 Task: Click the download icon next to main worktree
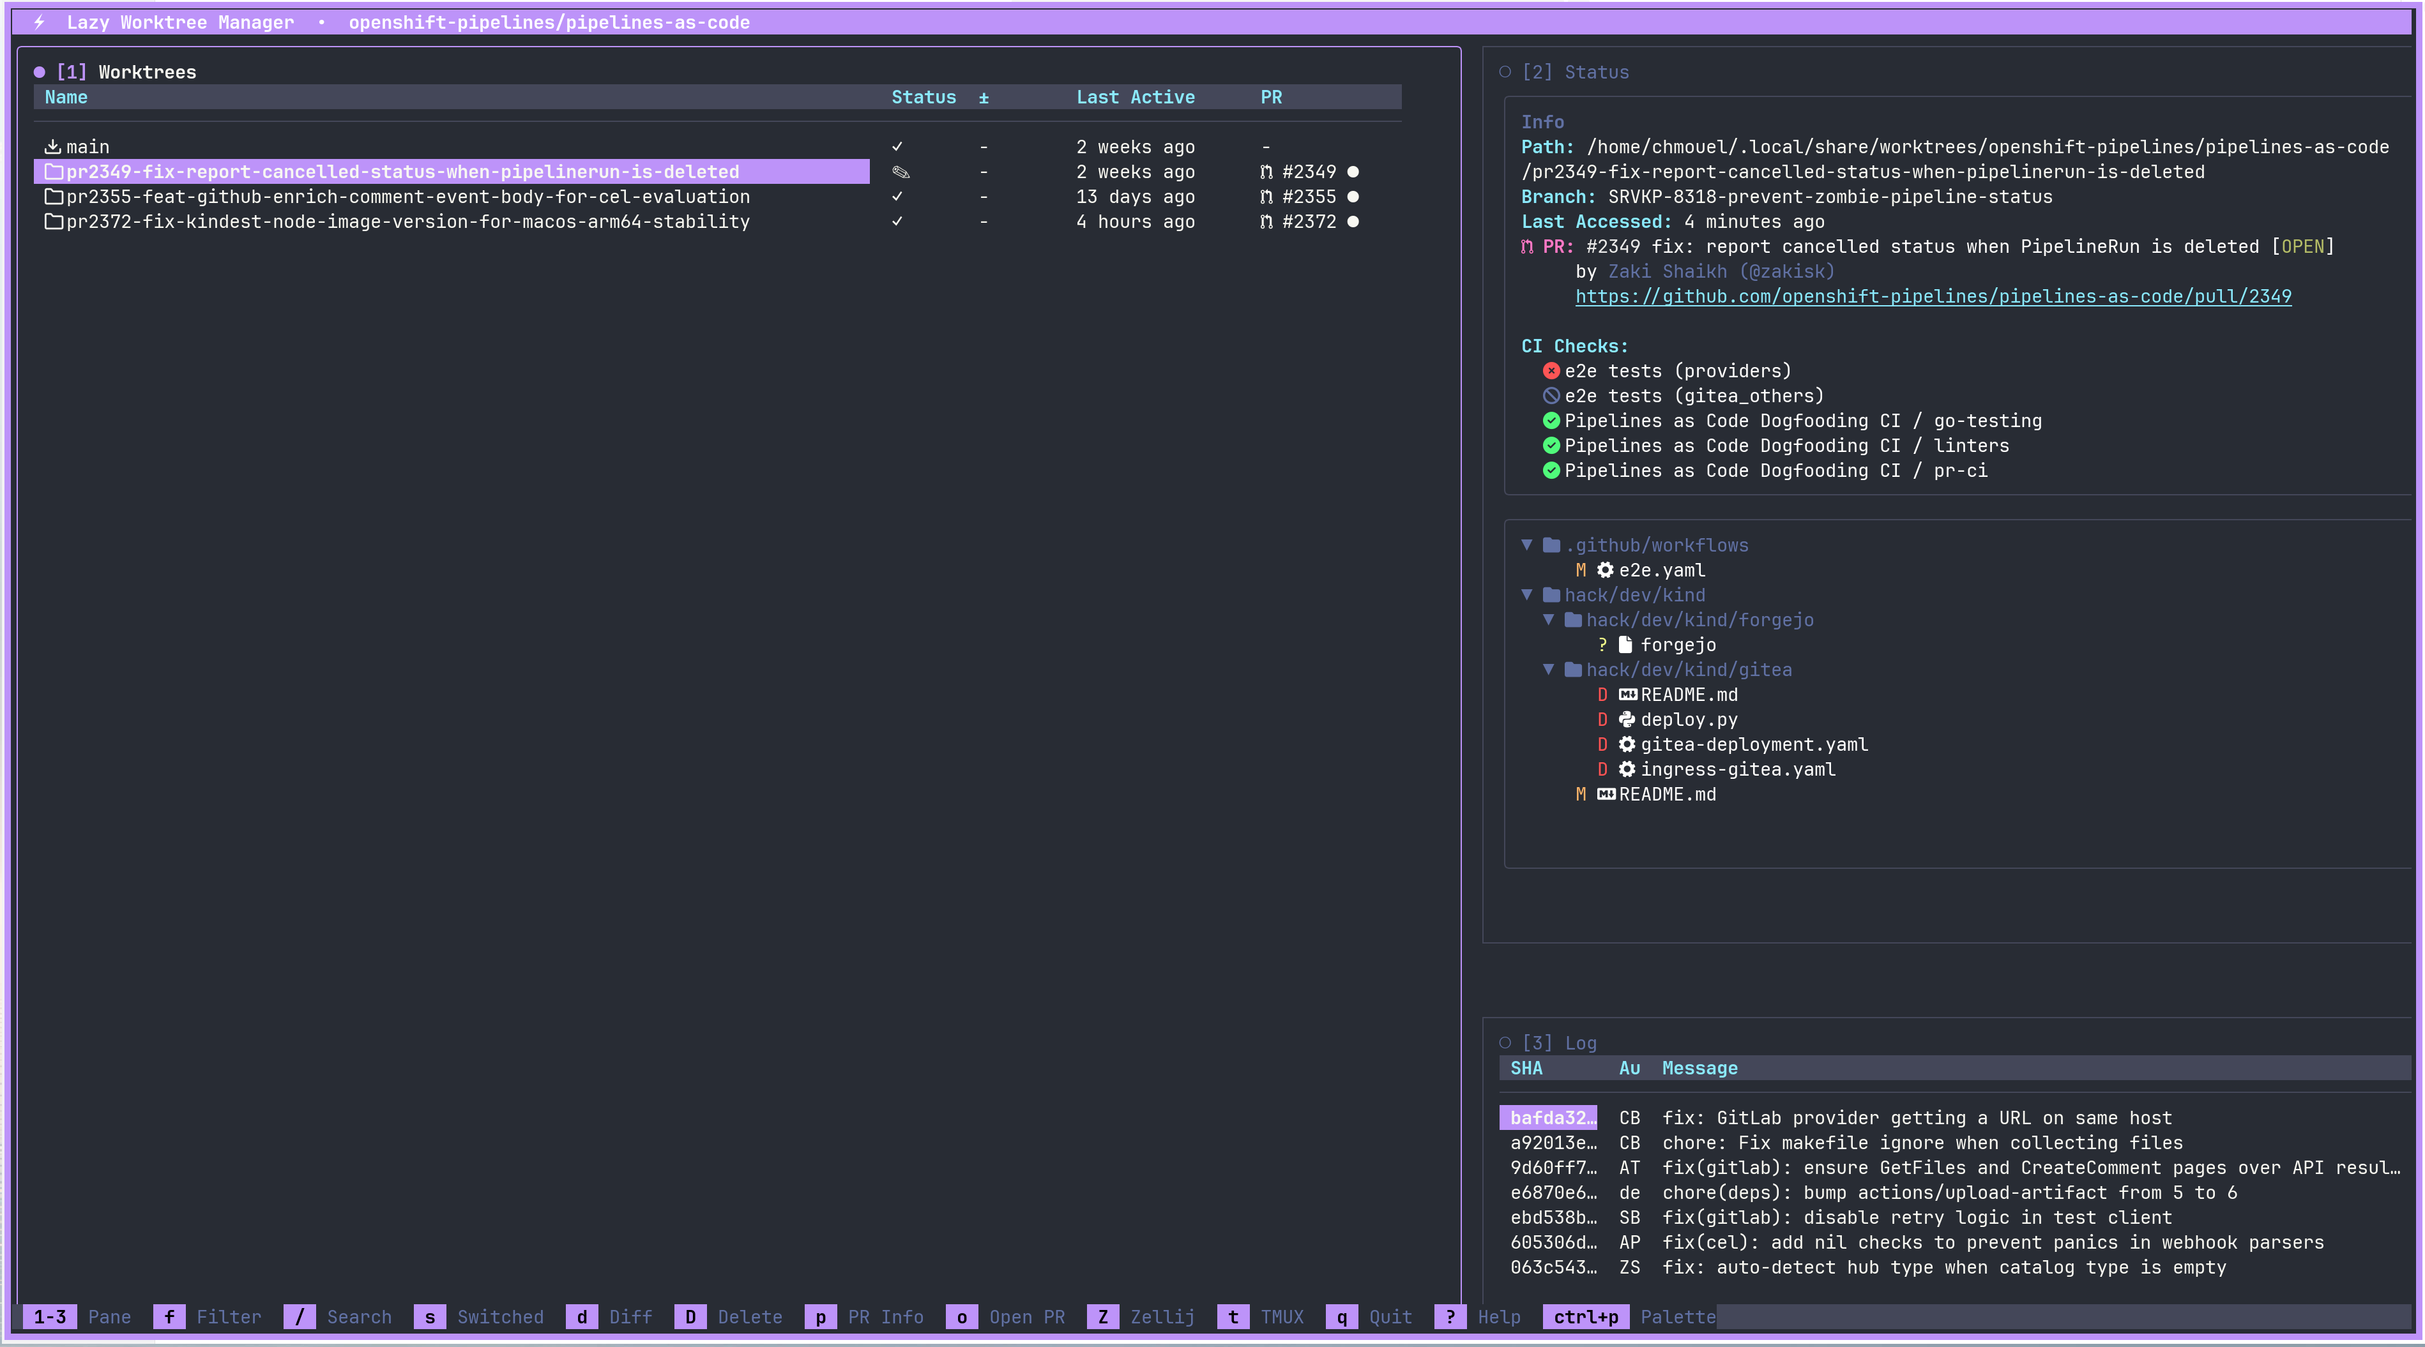click(x=54, y=146)
